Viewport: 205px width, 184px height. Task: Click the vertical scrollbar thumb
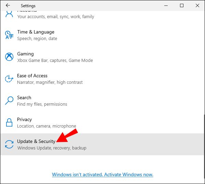[x=204, y=146]
